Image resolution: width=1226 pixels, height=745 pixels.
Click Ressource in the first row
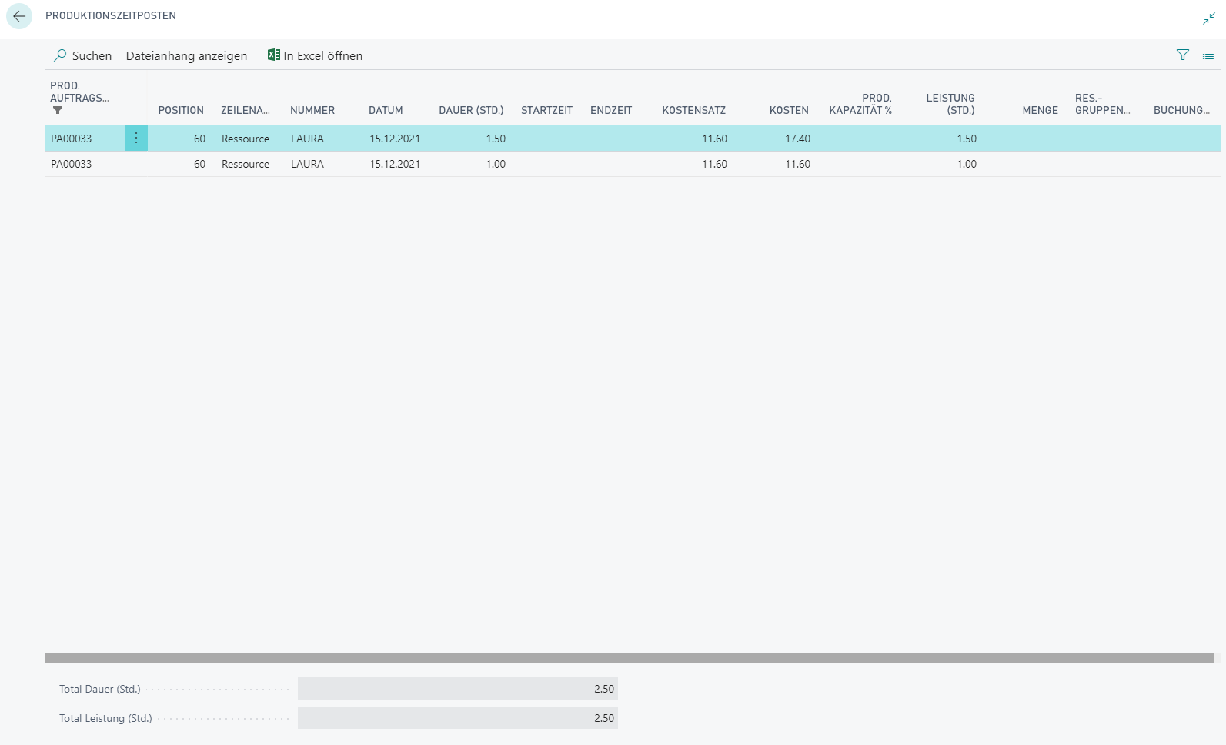tap(246, 139)
